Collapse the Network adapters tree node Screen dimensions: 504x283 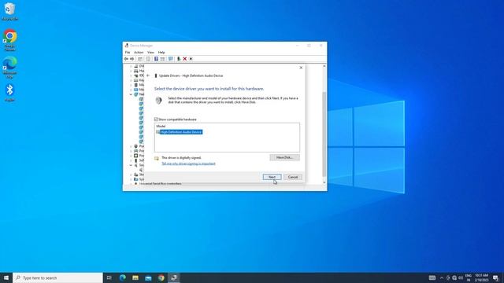(x=131, y=94)
